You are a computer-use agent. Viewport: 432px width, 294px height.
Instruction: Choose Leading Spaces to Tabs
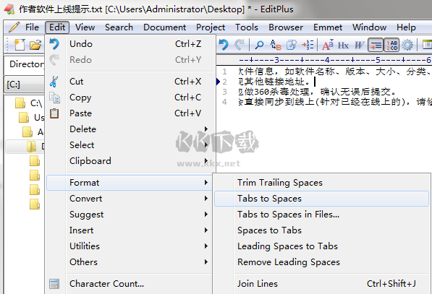pos(321,246)
